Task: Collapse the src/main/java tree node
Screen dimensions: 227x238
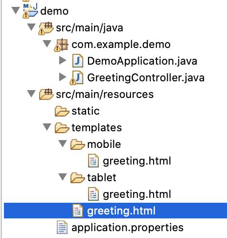Action: 31,27
